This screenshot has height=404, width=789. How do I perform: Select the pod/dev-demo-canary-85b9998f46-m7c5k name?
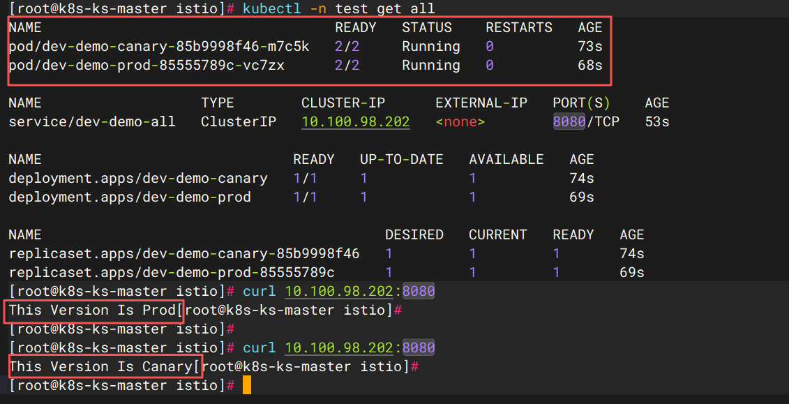click(158, 47)
